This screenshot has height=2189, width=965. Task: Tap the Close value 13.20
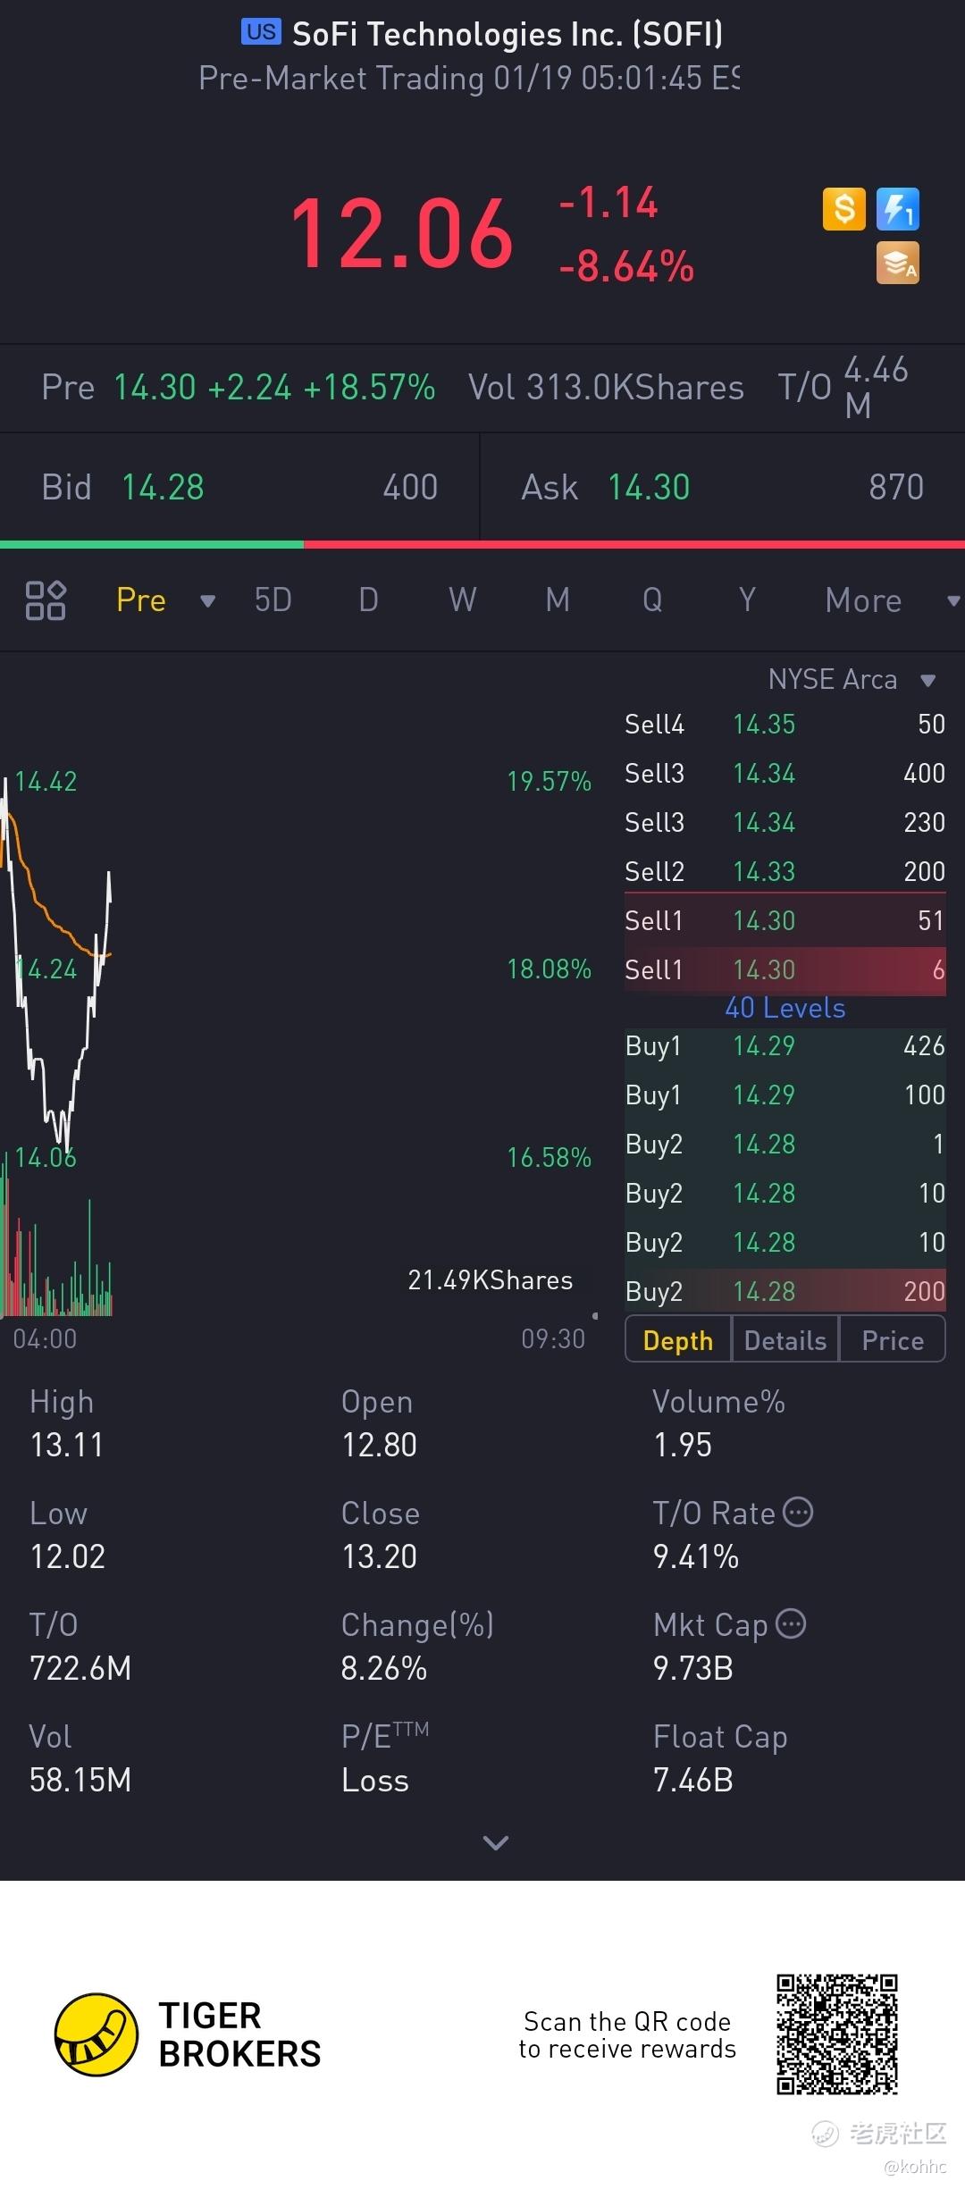click(x=380, y=1556)
